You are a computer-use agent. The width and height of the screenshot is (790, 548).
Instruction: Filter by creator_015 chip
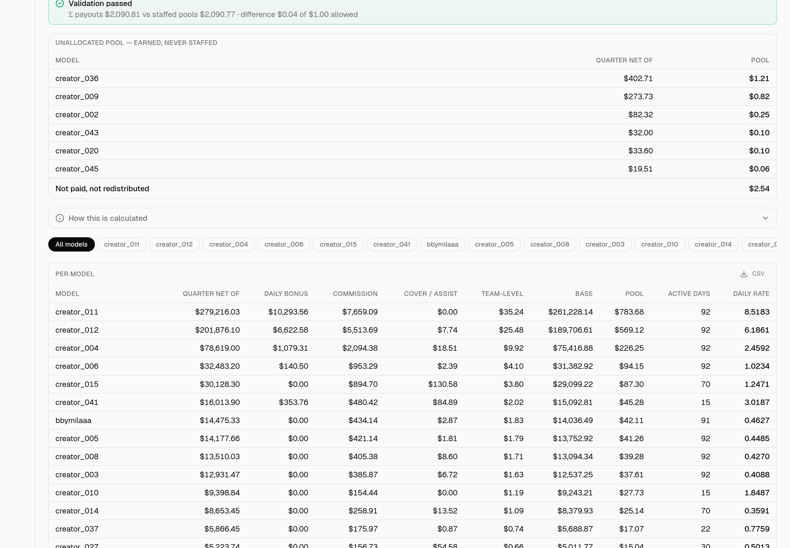tap(338, 244)
